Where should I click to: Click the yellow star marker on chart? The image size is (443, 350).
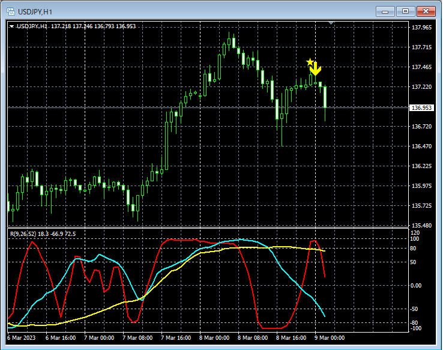click(x=310, y=62)
